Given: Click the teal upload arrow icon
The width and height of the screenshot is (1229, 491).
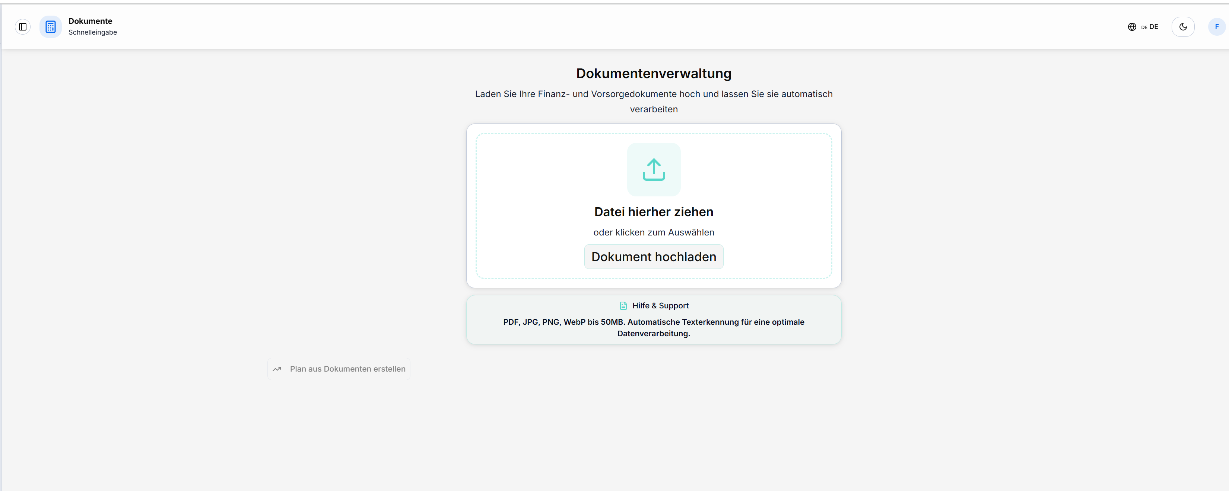Looking at the screenshot, I should click(x=654, y=170).
